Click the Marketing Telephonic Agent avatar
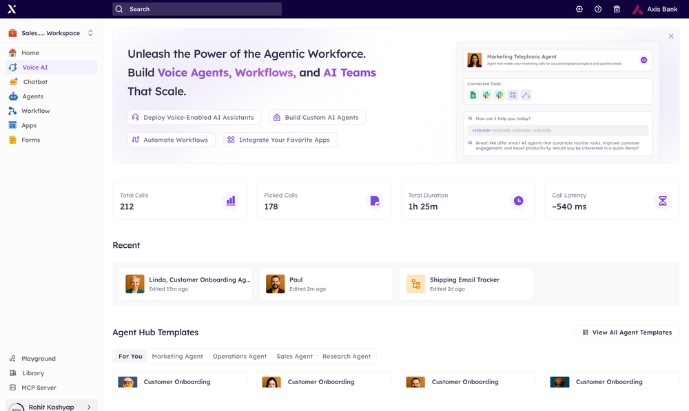The width and height of the screenshot is (689, 411). pos(475,60)
